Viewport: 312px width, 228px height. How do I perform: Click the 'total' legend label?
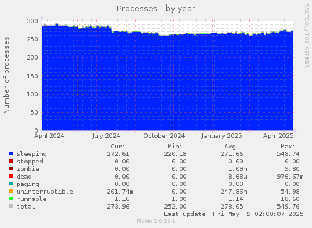coord(26,207)
